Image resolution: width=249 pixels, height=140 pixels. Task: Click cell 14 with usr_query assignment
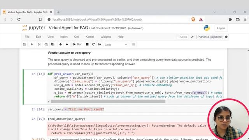127,109
